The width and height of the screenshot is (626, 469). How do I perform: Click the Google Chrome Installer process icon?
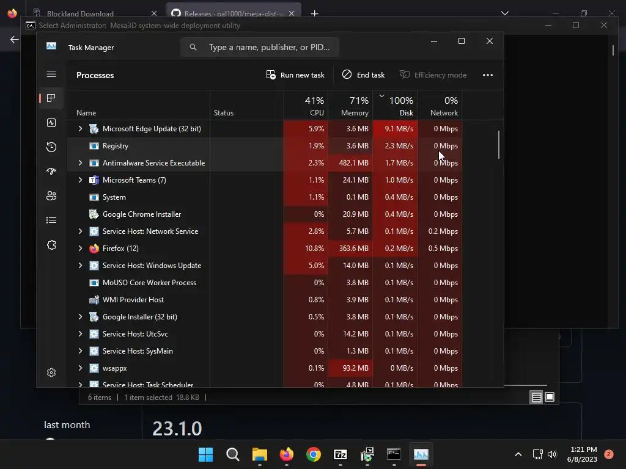coord(94,214)
